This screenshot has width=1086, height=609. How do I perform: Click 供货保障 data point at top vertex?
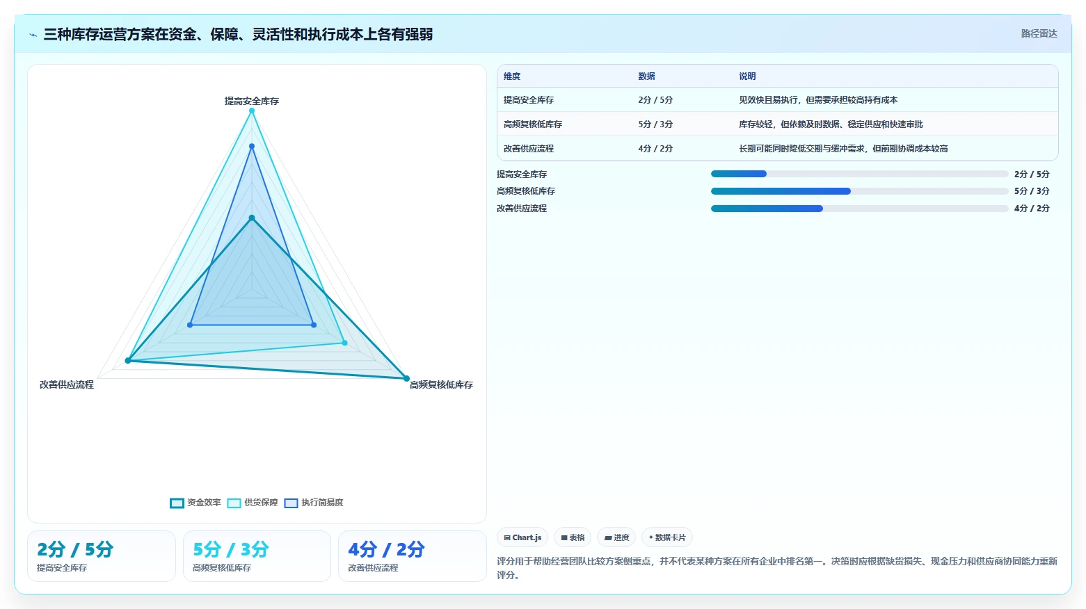[252, 111]
